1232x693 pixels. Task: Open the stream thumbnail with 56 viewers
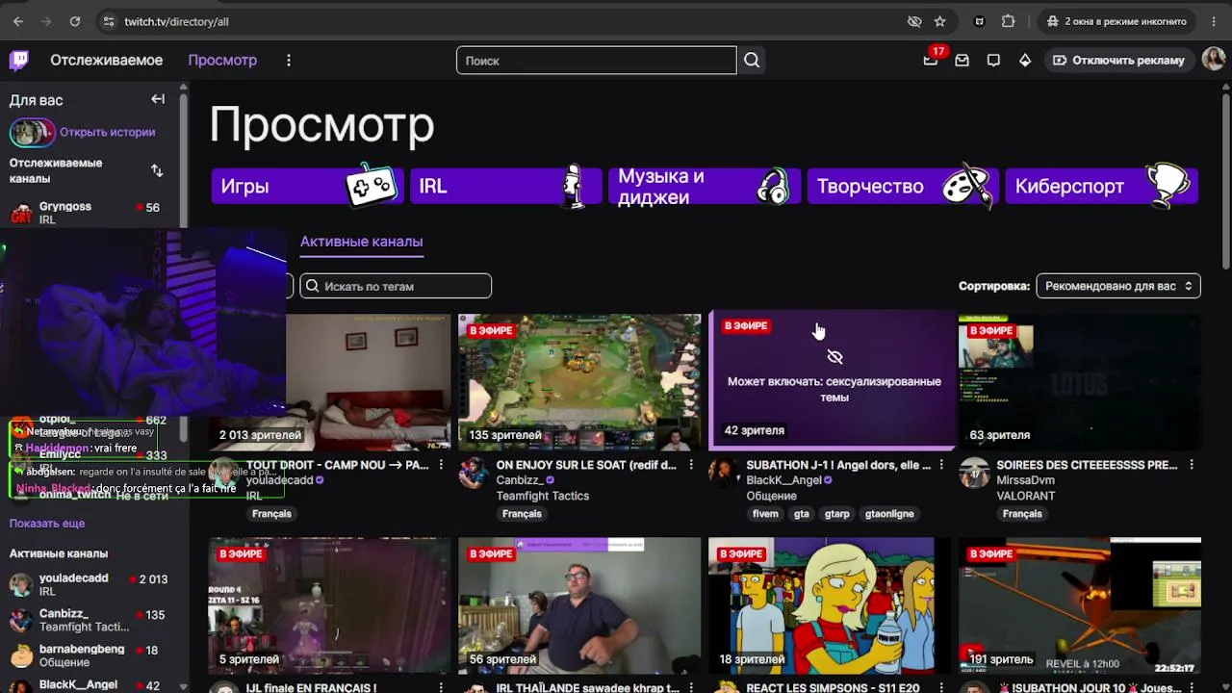[579, 605]
